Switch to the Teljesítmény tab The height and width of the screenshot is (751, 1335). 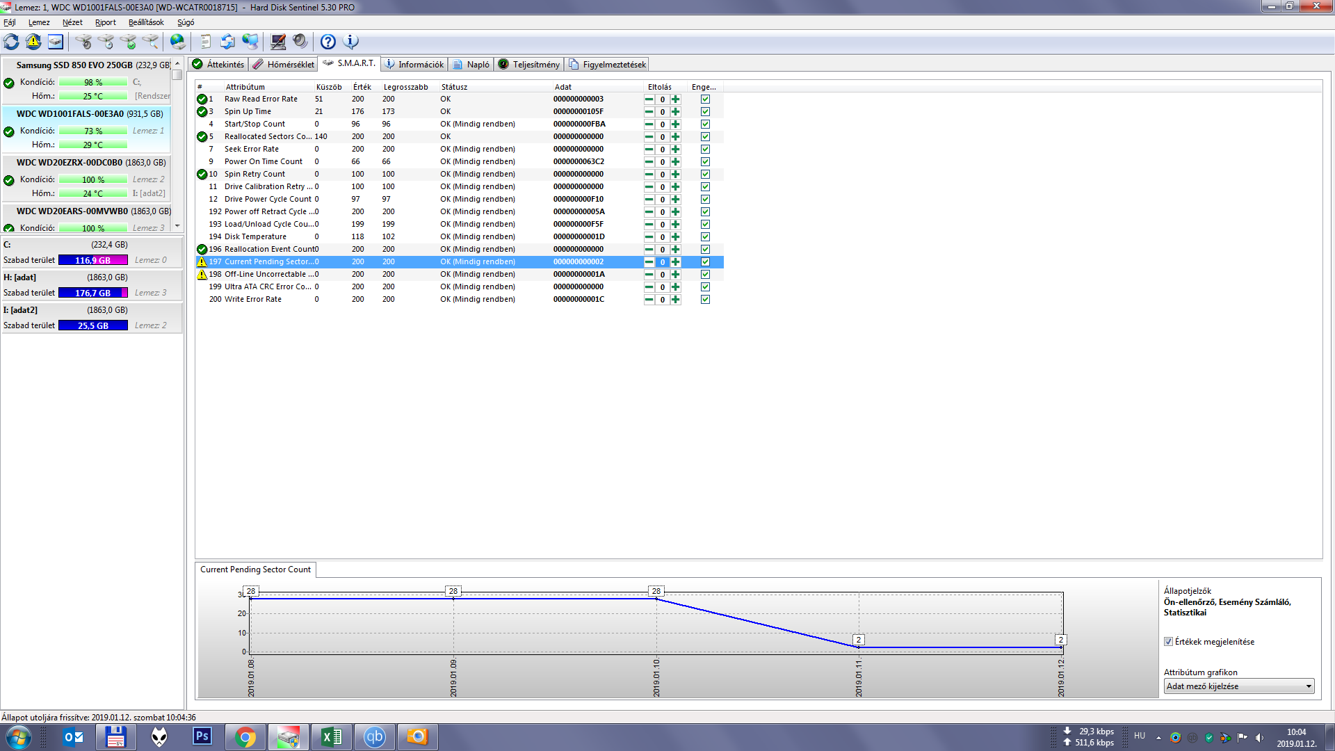pos(529,64)
